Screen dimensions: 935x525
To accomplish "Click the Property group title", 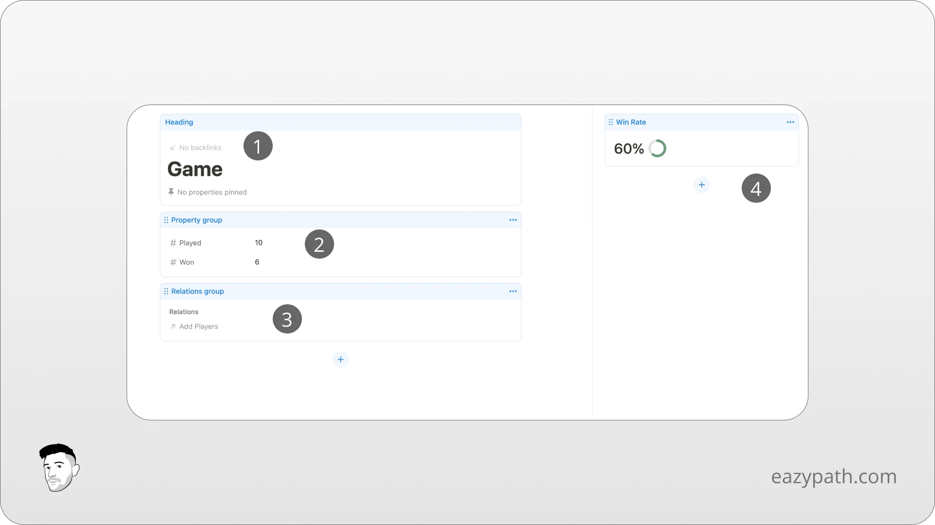I will (196, 220).
